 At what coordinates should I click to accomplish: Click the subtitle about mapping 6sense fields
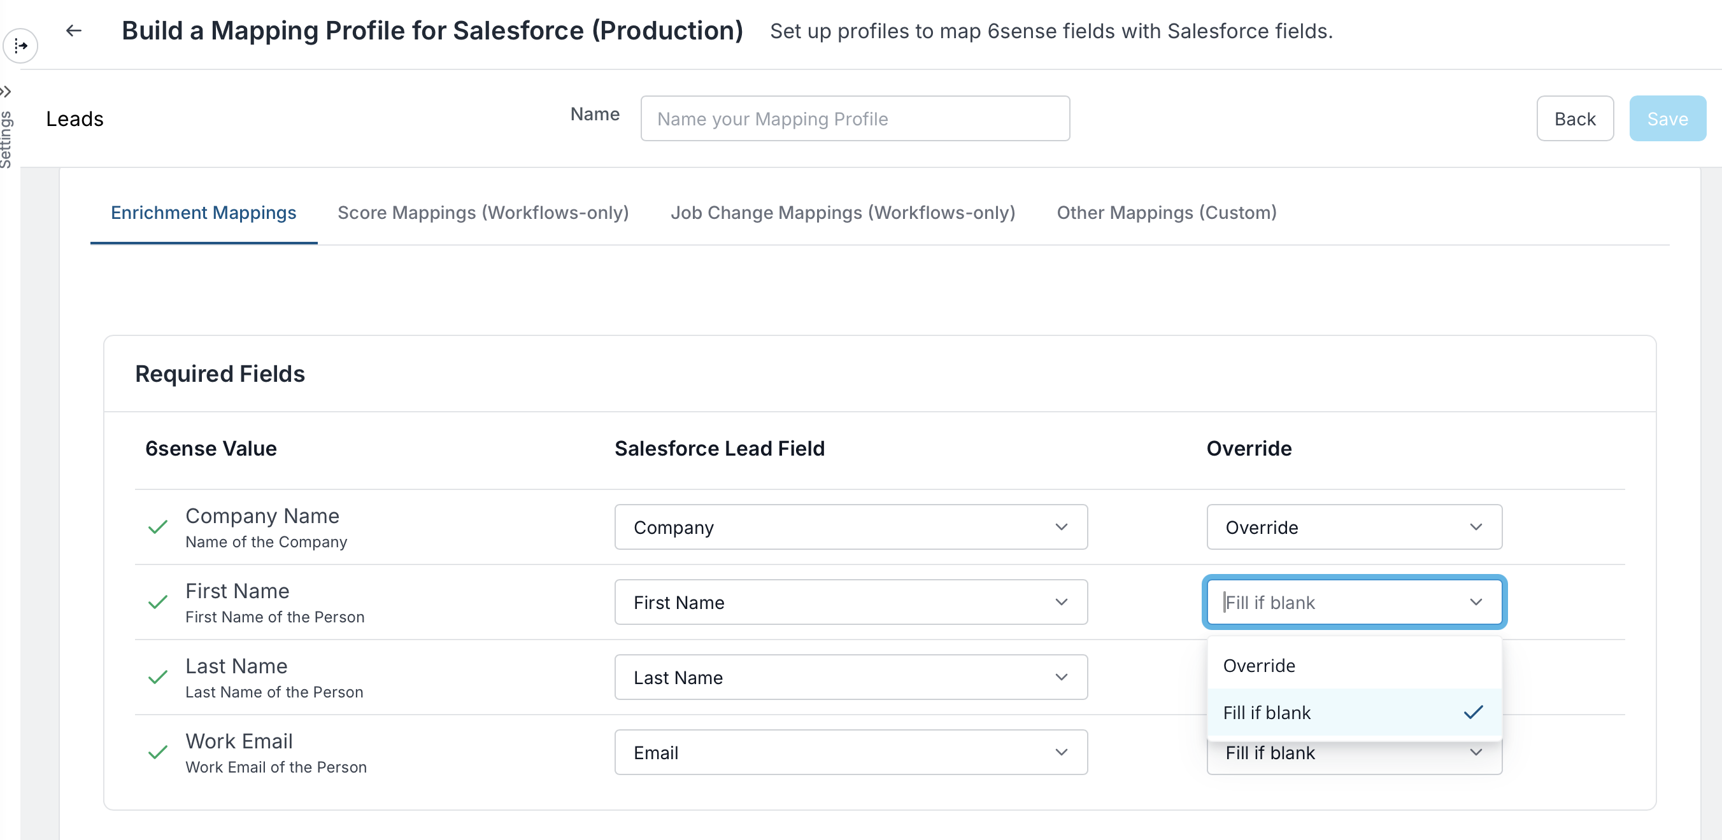tap(1051, 31)
